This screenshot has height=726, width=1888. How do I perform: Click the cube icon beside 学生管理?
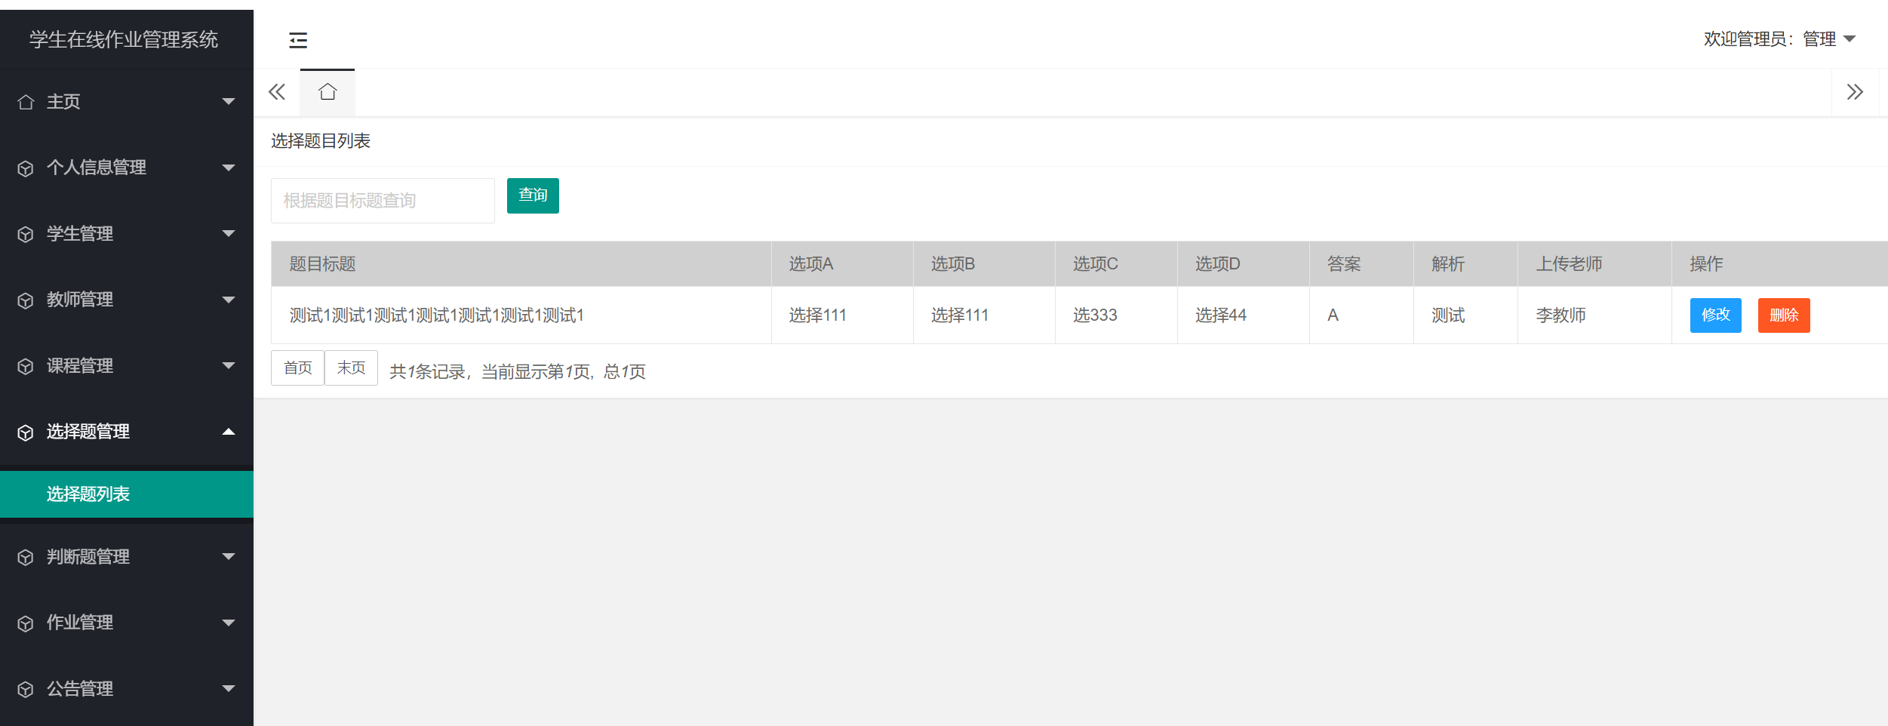(x=26, y=234)
